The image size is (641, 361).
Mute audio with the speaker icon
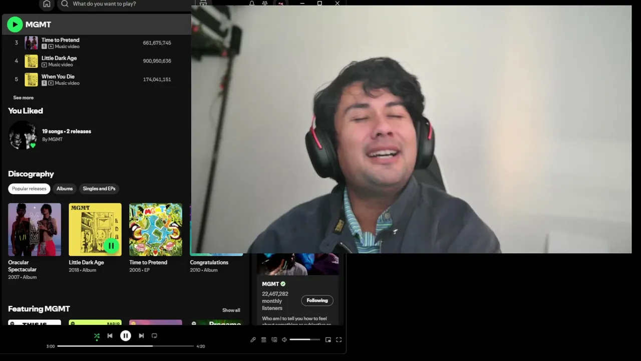coord(284,339)
